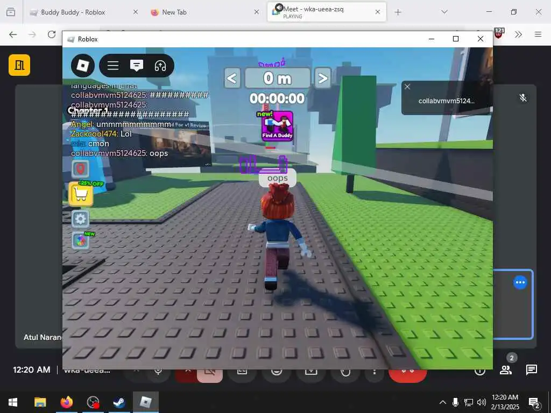Expand more tools overflow chevron

(518, 34)
